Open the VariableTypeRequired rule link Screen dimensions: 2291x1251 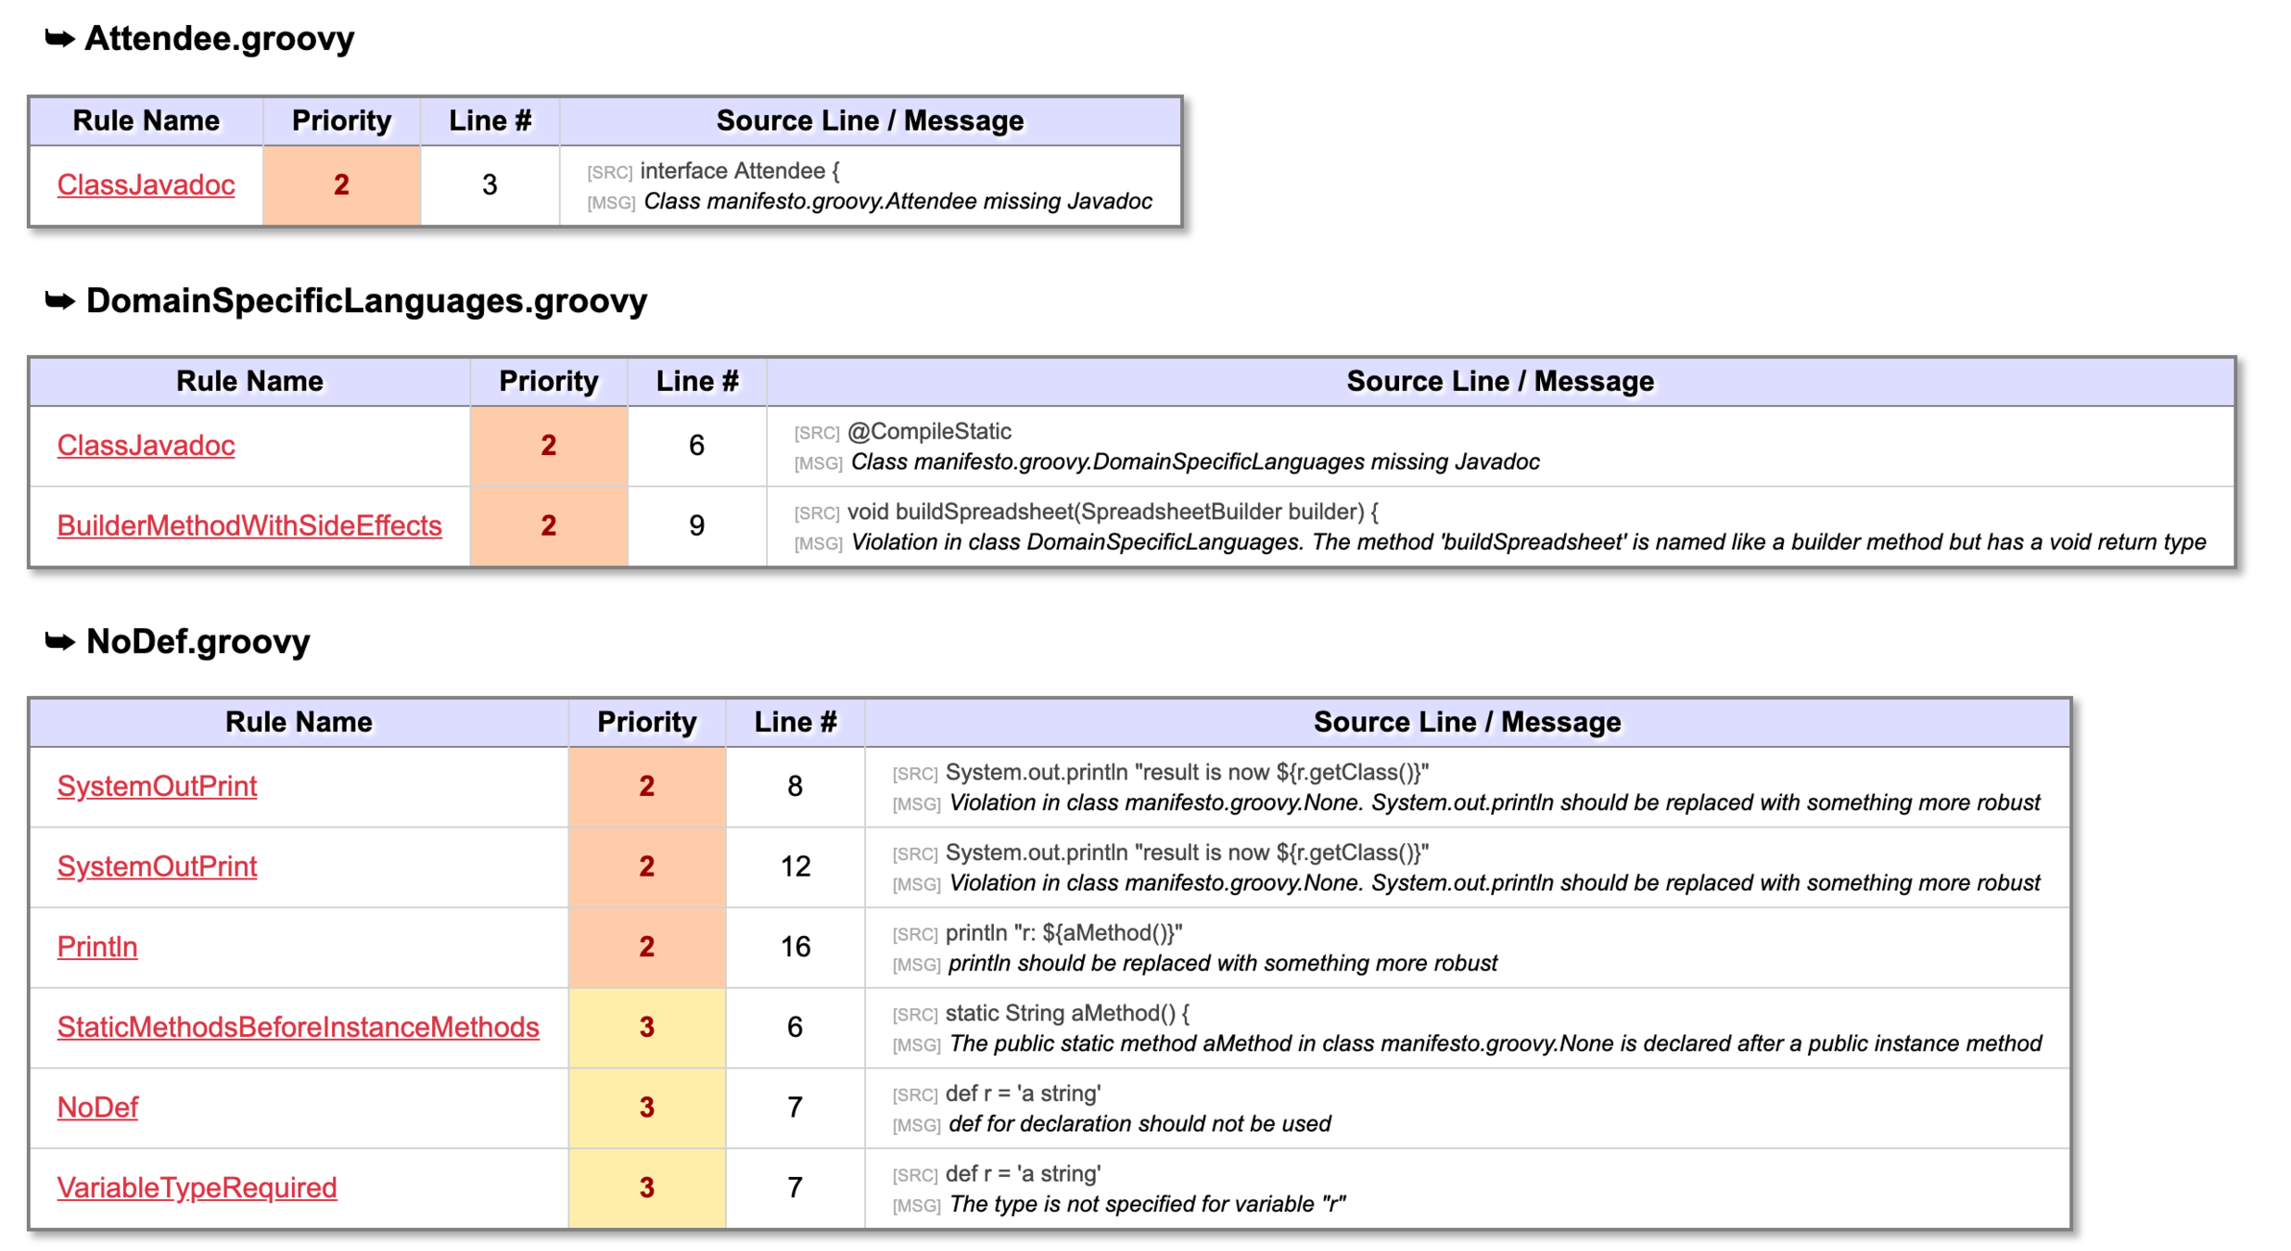click(x=197, y=1187)
